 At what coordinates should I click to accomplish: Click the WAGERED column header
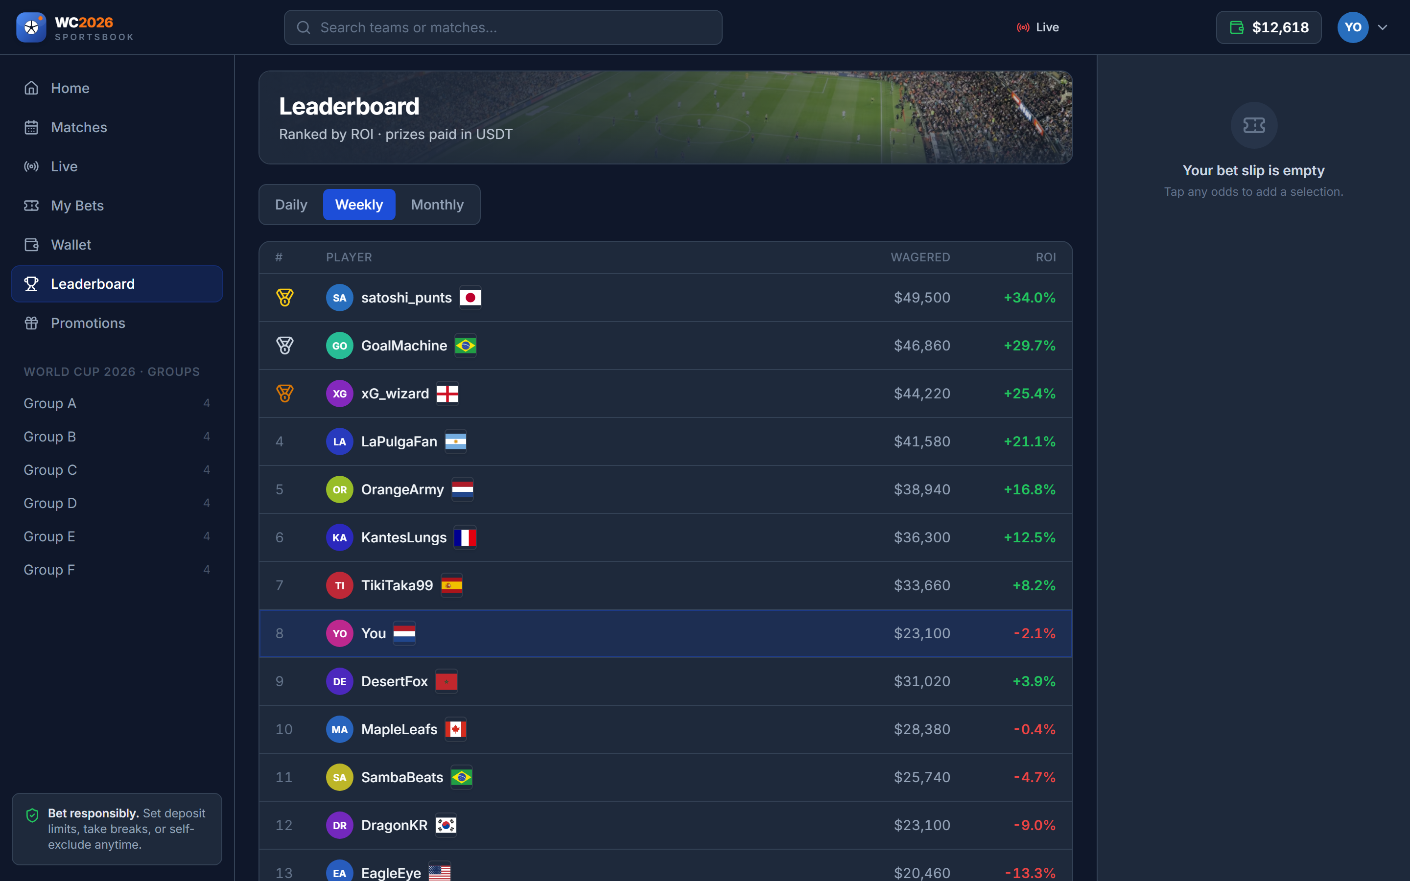[920, 257]
